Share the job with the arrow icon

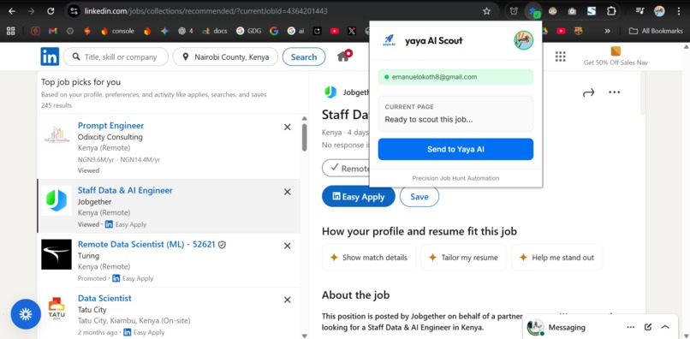(x=588, y=92)
